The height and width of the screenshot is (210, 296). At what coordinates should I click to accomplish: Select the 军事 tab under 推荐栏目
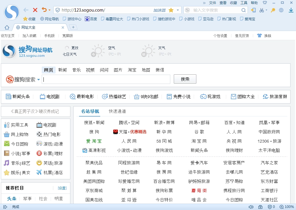coord(27,199)
